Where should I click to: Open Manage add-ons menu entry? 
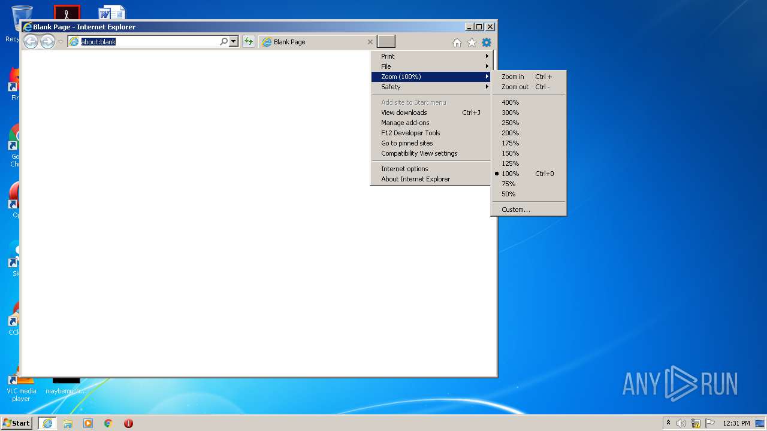pos(431,123)
